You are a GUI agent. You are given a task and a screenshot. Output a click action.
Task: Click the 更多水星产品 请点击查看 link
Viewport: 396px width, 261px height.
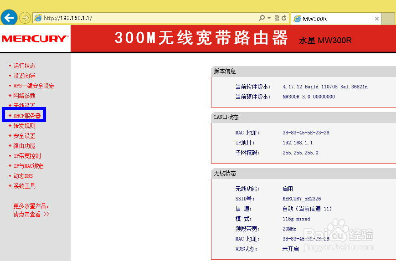[31, 210]
